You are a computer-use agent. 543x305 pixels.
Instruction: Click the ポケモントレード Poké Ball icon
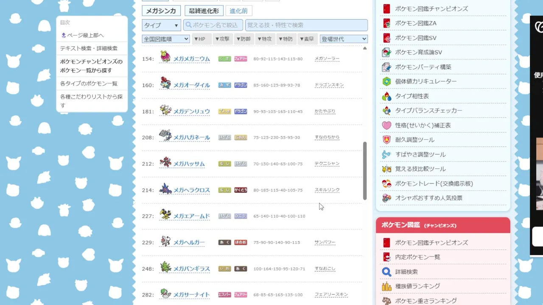(x=386, y=183)
